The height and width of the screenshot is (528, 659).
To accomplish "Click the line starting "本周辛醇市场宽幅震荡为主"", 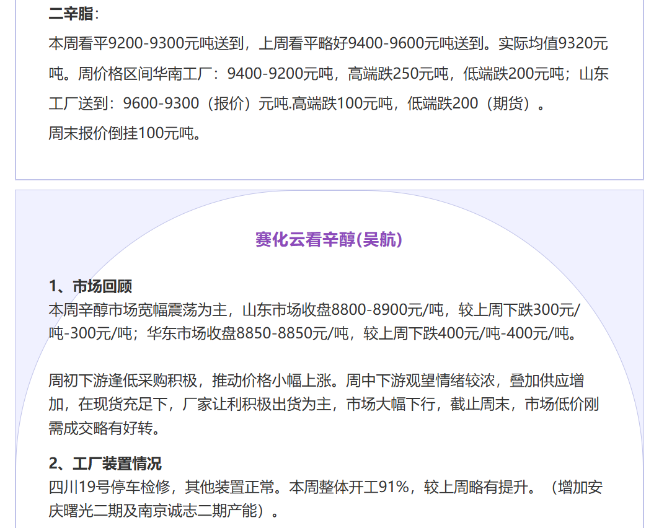I will coord(314,310).
